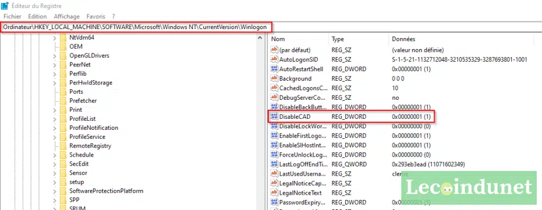The image size is (542, 210).
Task: Select the setup folder icon
Action: coord(63,182)
